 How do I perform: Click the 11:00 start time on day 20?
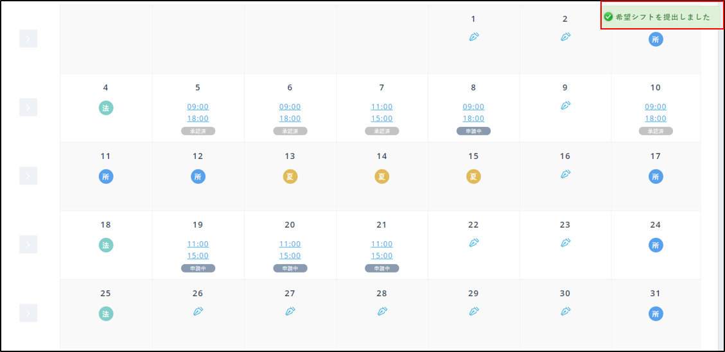pos(290,244)
